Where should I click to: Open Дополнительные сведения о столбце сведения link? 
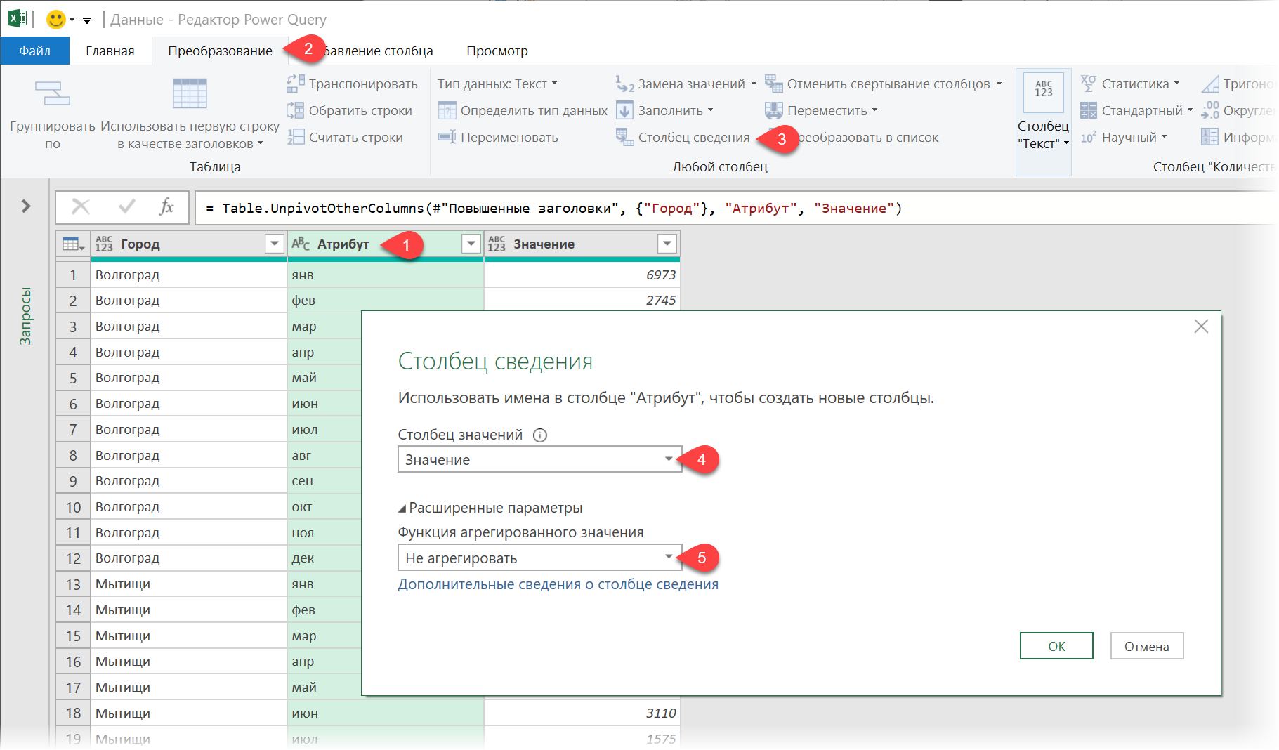[x=558, y=584]
